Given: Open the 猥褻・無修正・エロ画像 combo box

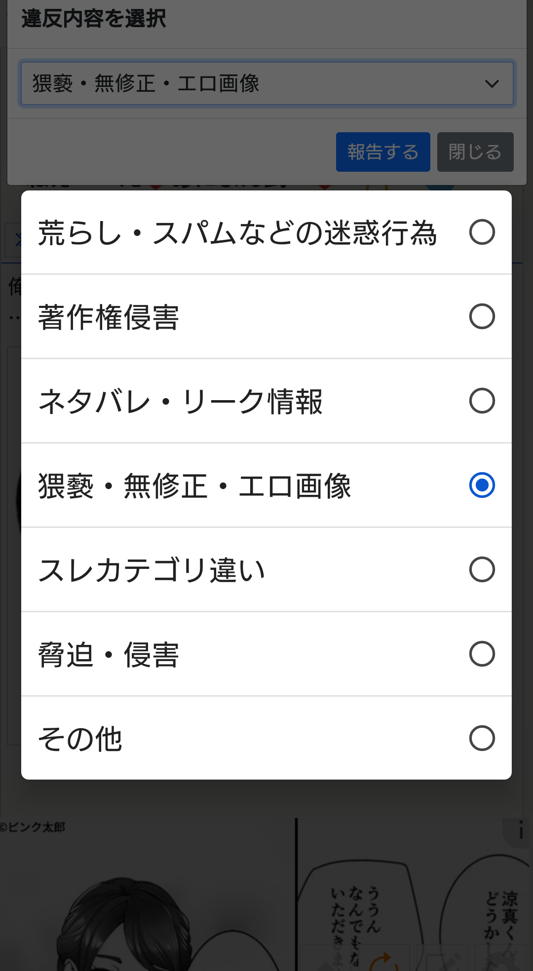Looking at the screenshot, I should tap(266, 84).
